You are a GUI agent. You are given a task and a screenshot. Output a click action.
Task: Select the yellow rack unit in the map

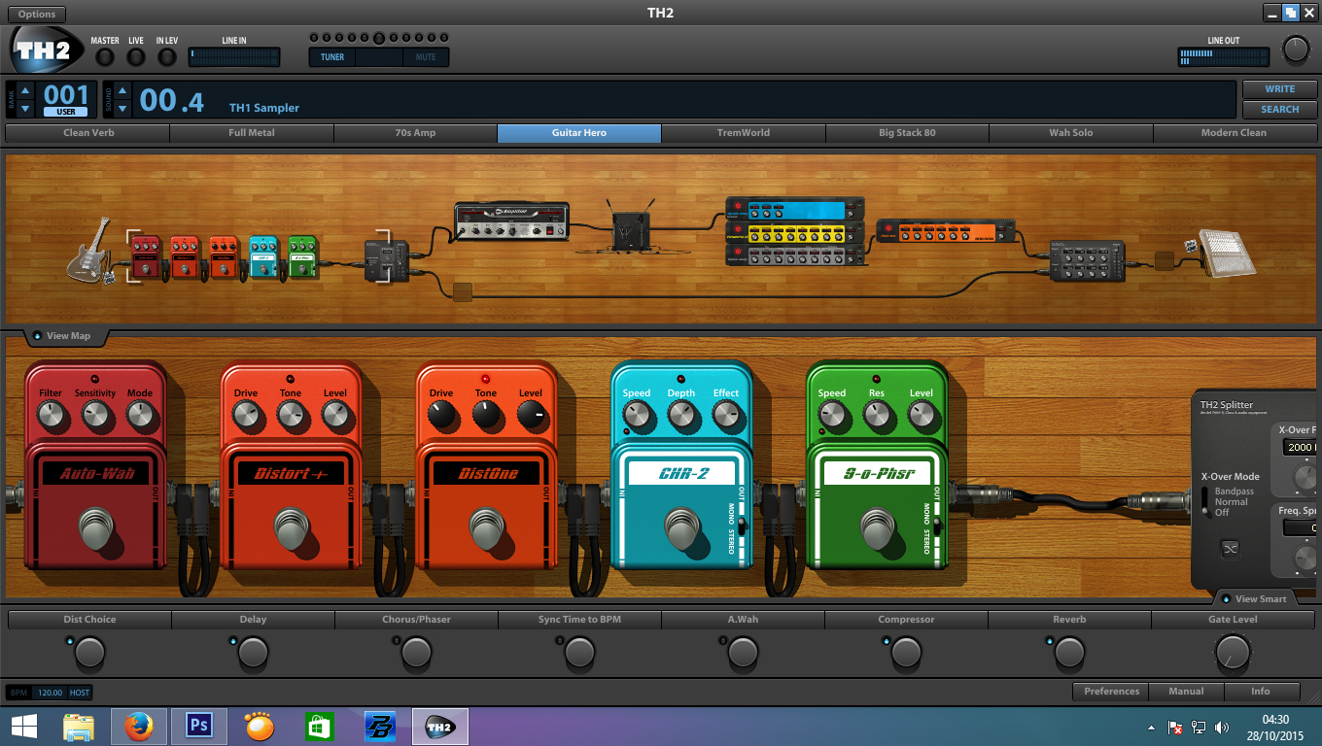coord(795,231)
